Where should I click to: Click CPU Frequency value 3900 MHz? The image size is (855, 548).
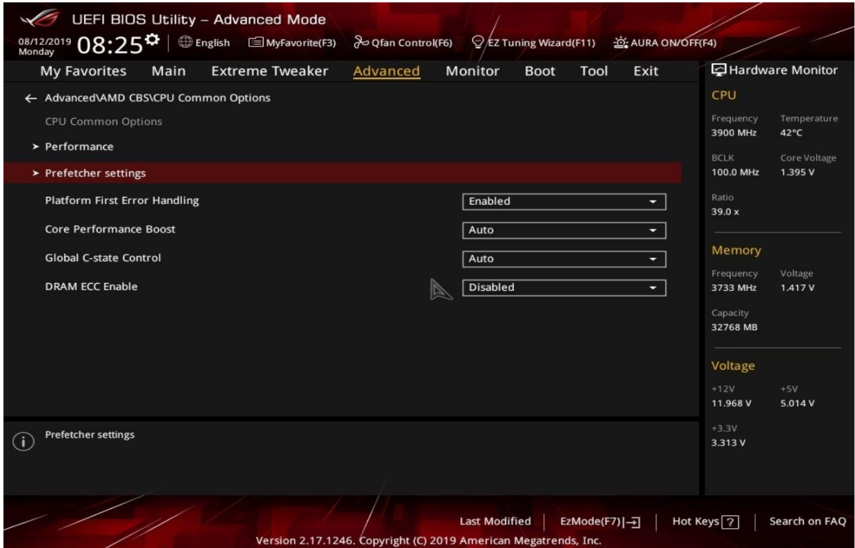[x=734, y=133]
